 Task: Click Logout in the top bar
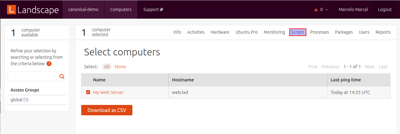coord(385,9)
